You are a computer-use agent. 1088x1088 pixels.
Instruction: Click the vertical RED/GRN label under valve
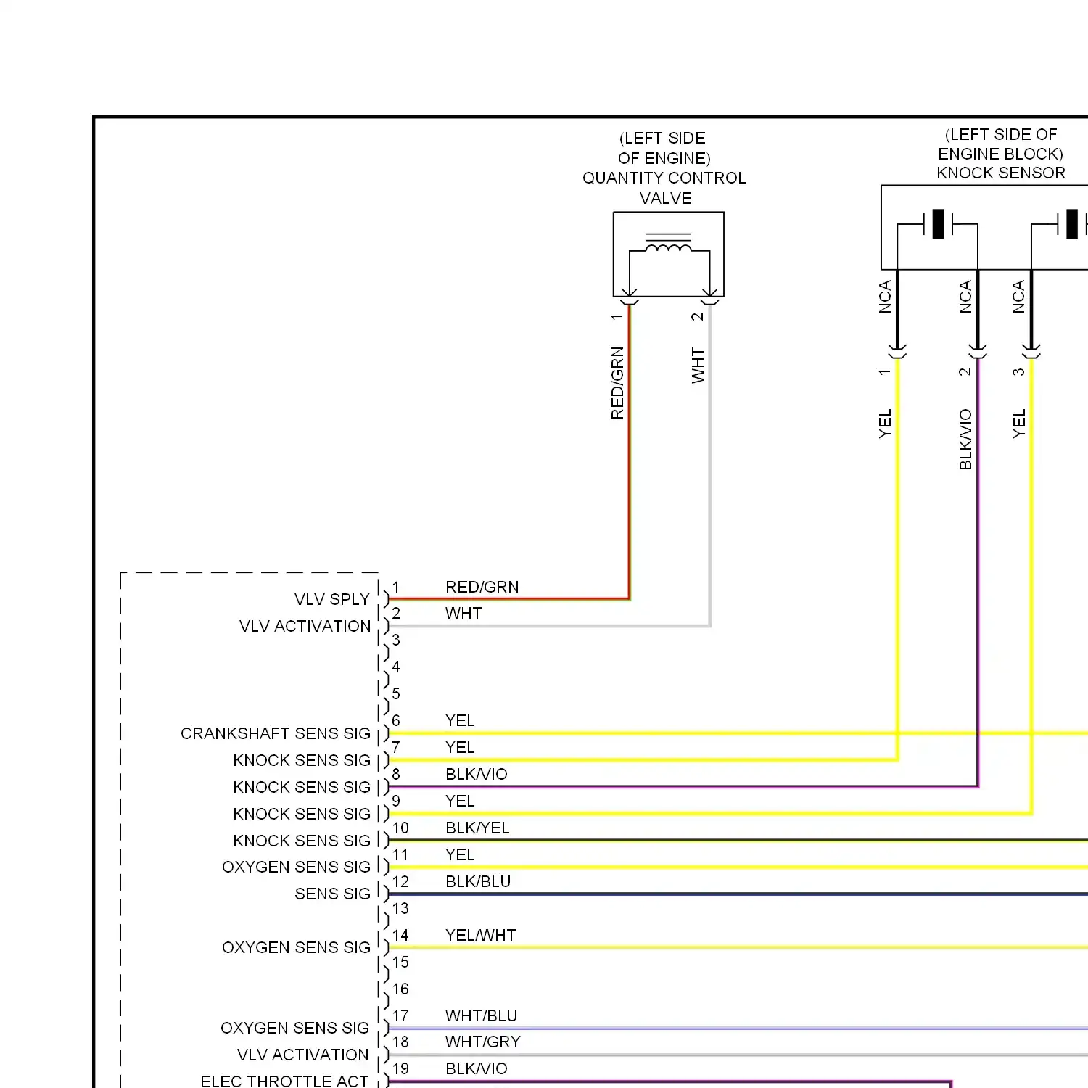[x=617, y=383]
